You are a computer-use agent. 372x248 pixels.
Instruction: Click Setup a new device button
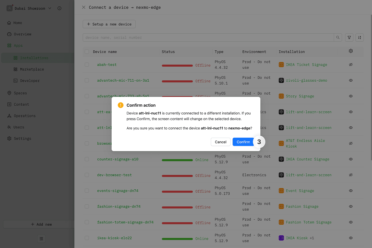point(109,24)
